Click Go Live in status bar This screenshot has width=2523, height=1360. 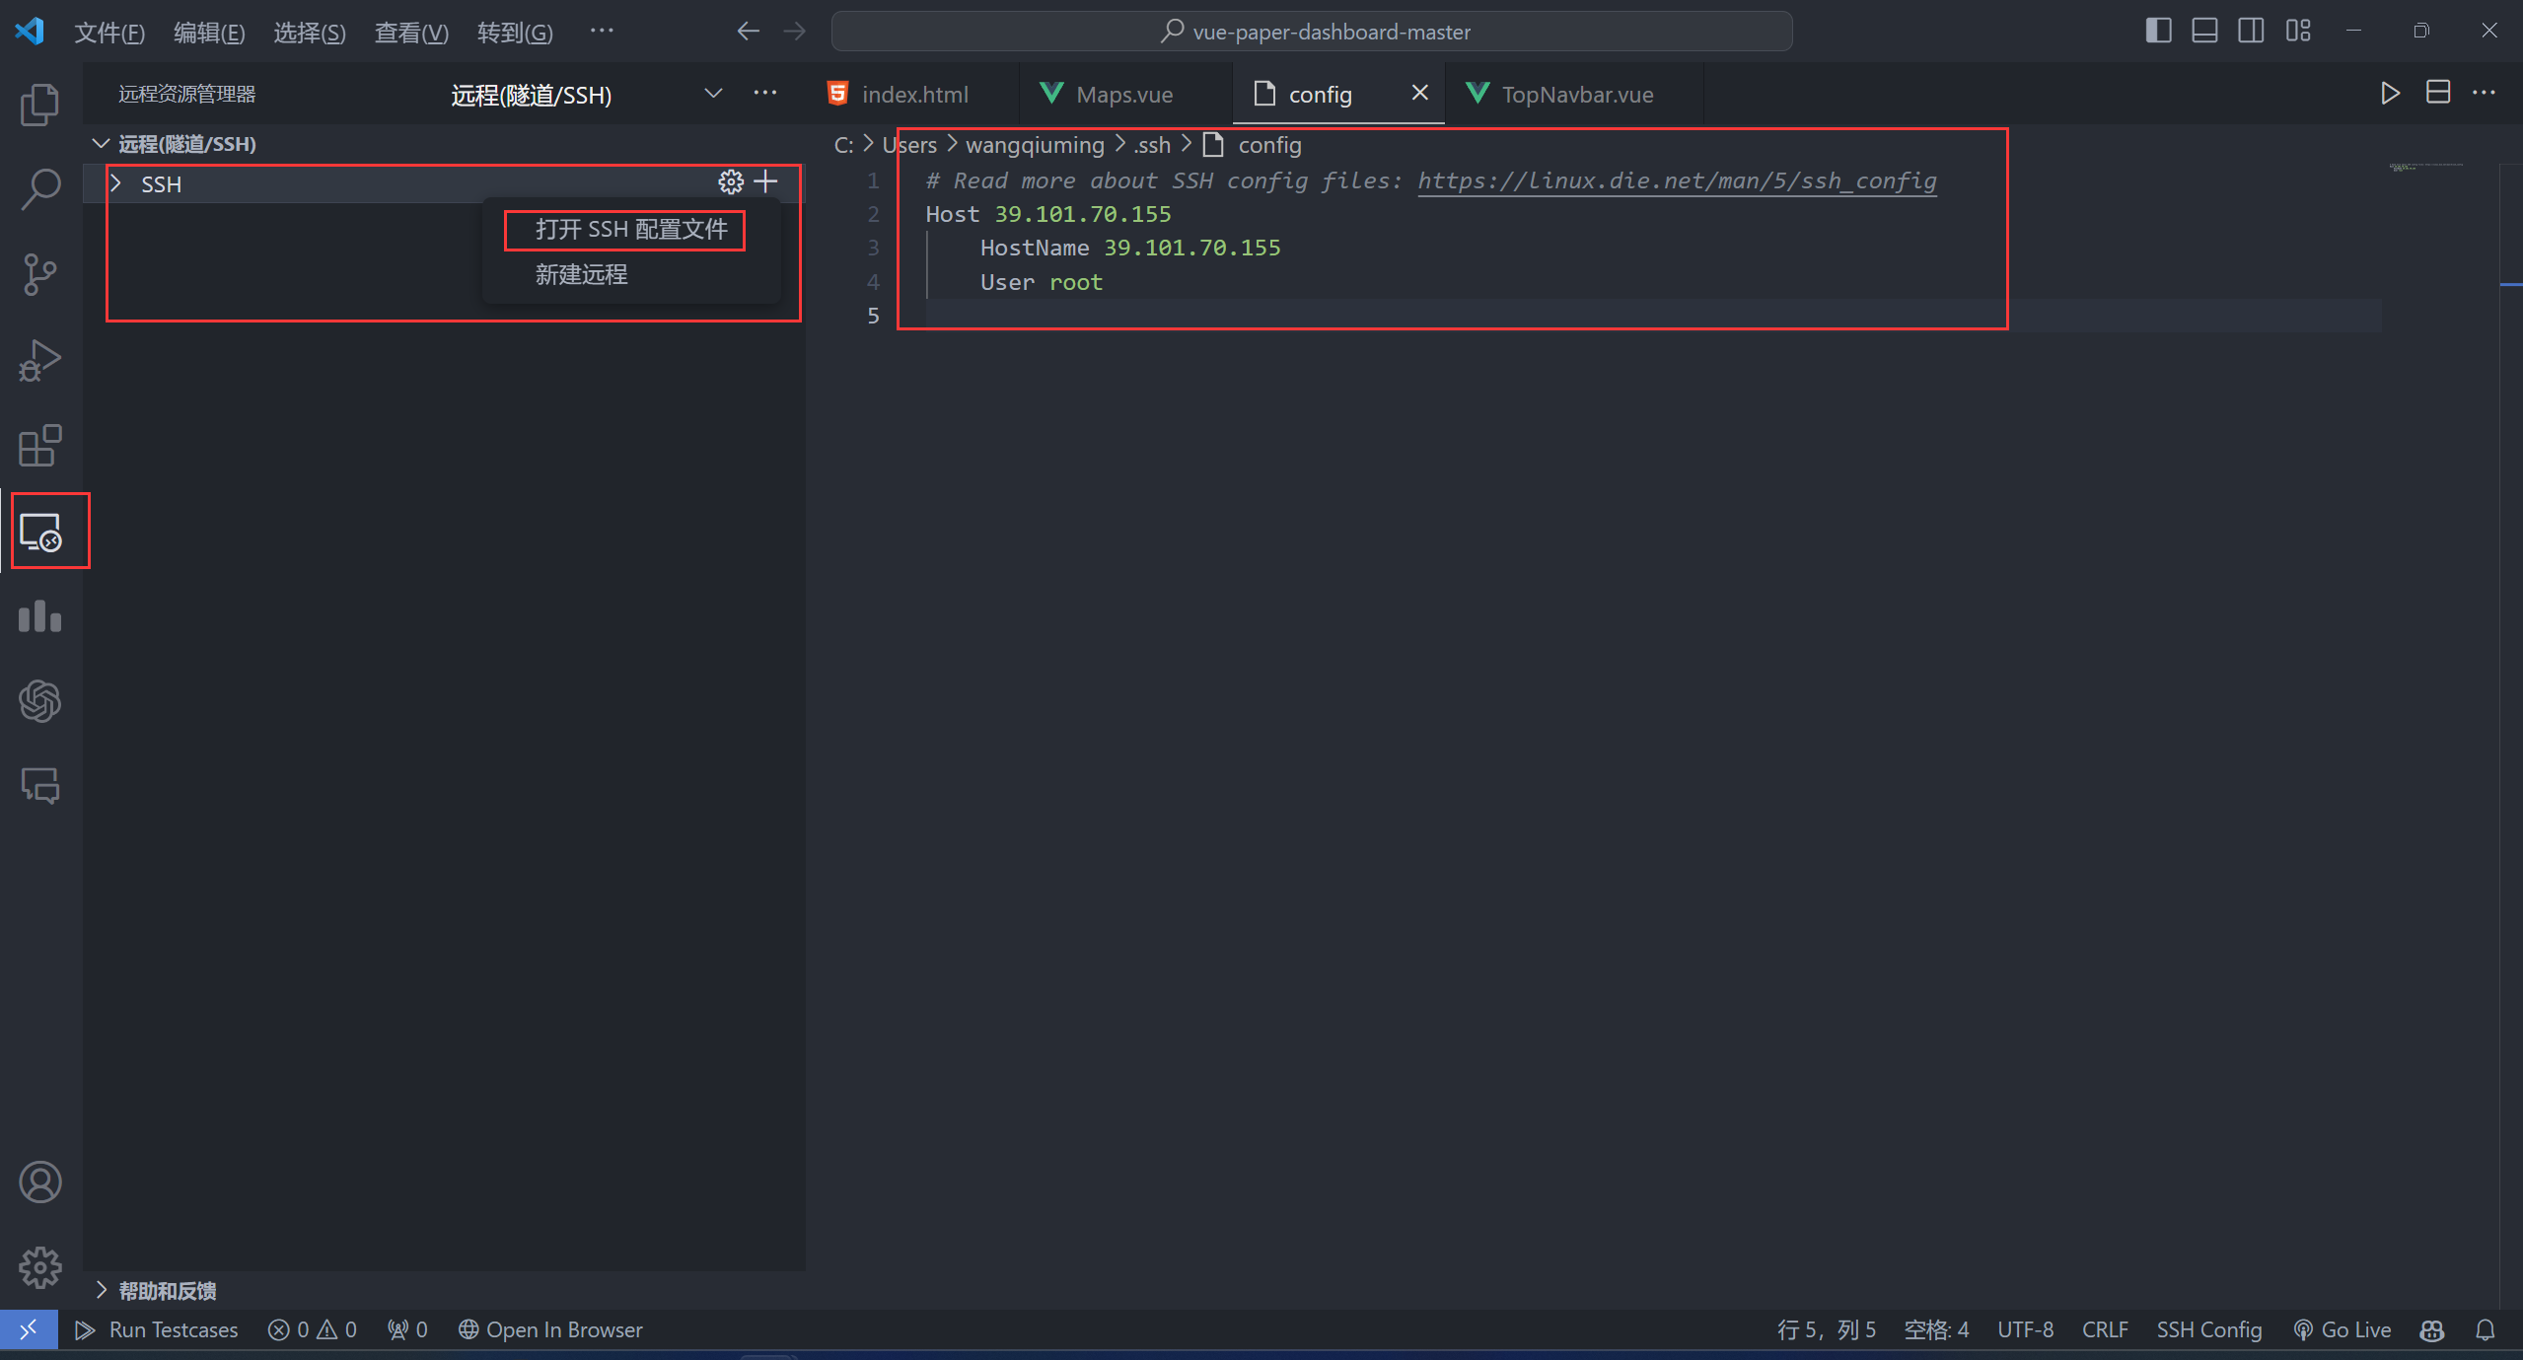point(2343,1329)
